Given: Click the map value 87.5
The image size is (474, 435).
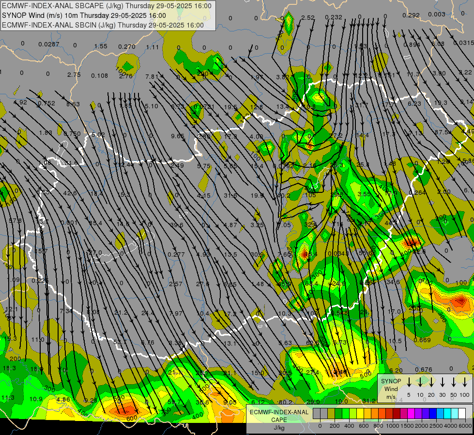Looking at the screenshot, I should (x=442, y=132).
